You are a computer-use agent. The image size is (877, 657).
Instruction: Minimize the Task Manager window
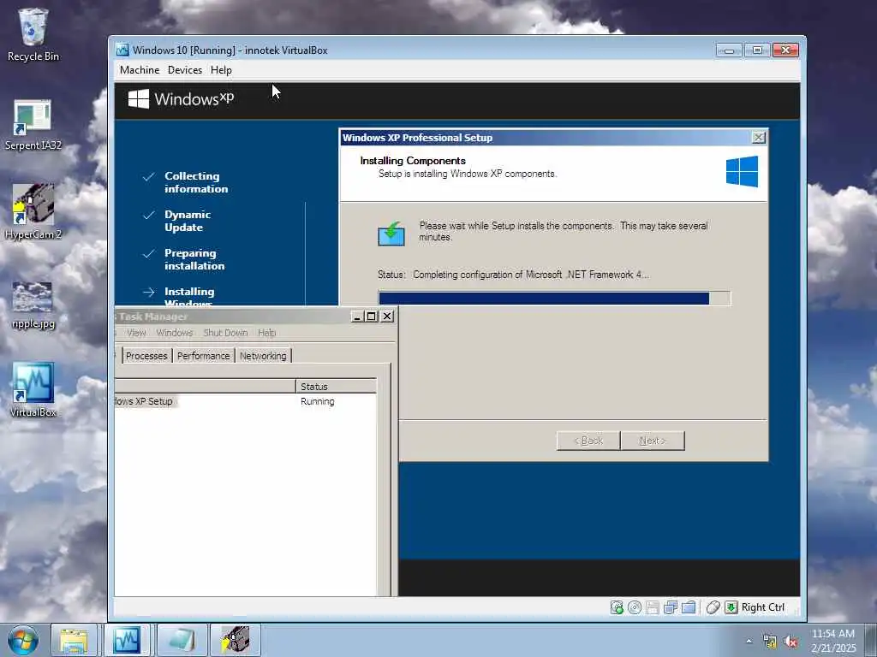coord(357,317)
